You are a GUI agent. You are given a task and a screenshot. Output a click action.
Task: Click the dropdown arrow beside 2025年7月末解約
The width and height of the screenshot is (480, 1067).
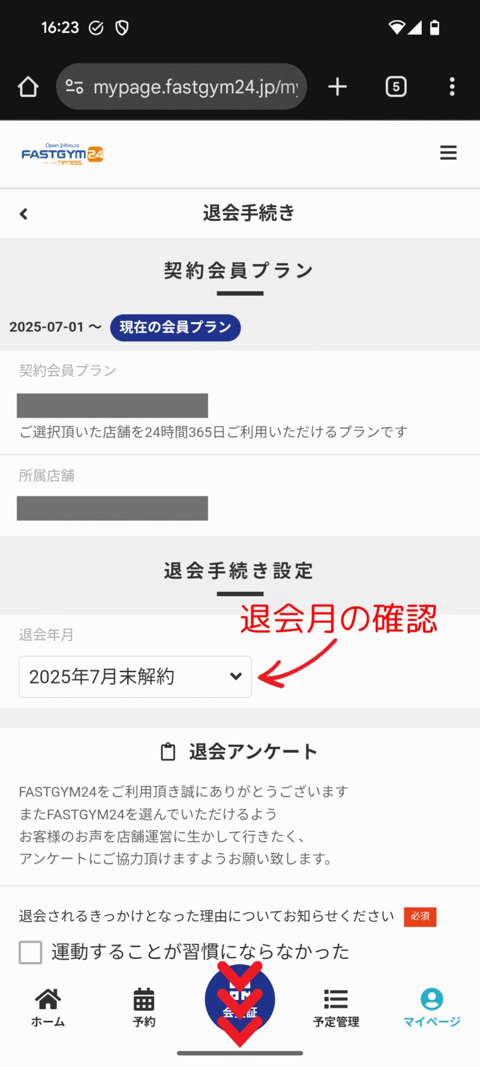tap(236, 676)
